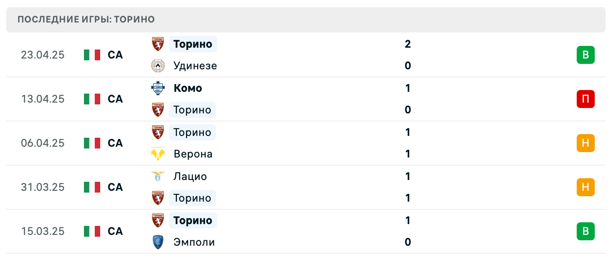Toggle the red loss badge for the Como match
611x261 pixels.
click(586, 99)
